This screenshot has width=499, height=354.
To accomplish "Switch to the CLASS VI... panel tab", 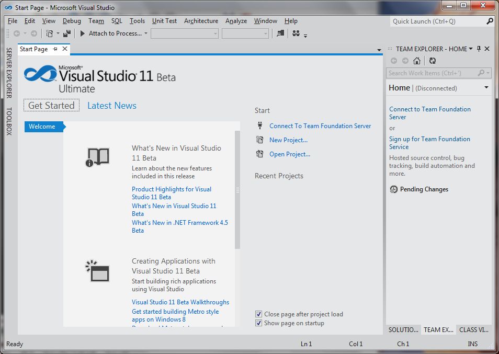I will 473,330.
